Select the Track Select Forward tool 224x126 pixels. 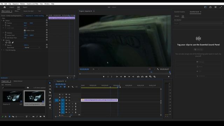pos(50,86)
